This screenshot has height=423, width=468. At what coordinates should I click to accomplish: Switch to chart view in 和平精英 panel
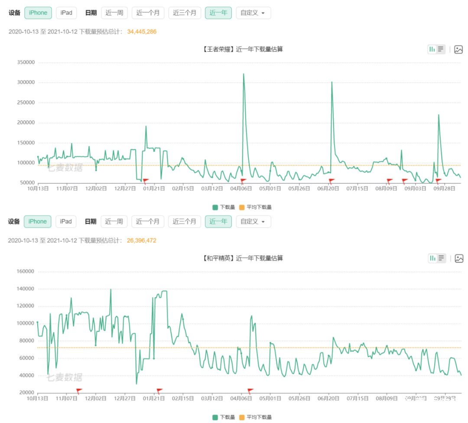pos(432,258)
